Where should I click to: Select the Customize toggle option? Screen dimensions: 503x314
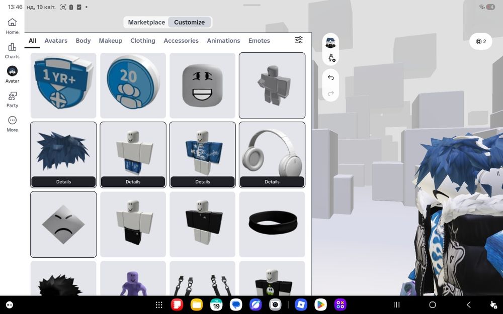189,23
